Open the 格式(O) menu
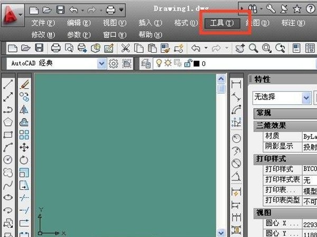Viewport: 317px width, 237px height. click(x=185, y=23)
